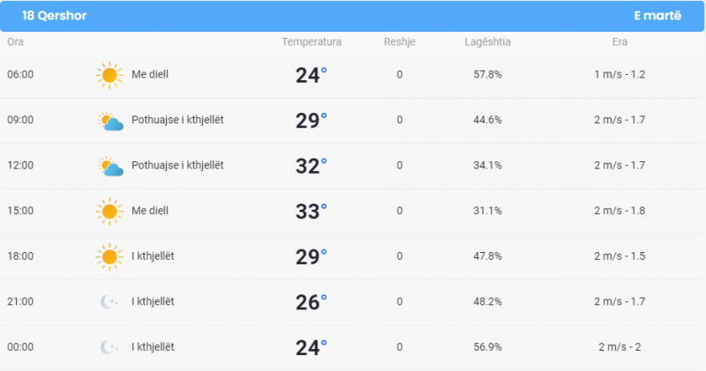The image size is (706, 371).
Task: Click the moon icon for 21:00
Action: pyautogui.click(x=109, y=301)
